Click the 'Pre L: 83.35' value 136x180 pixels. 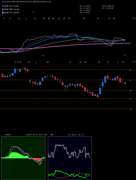point(85,10)
